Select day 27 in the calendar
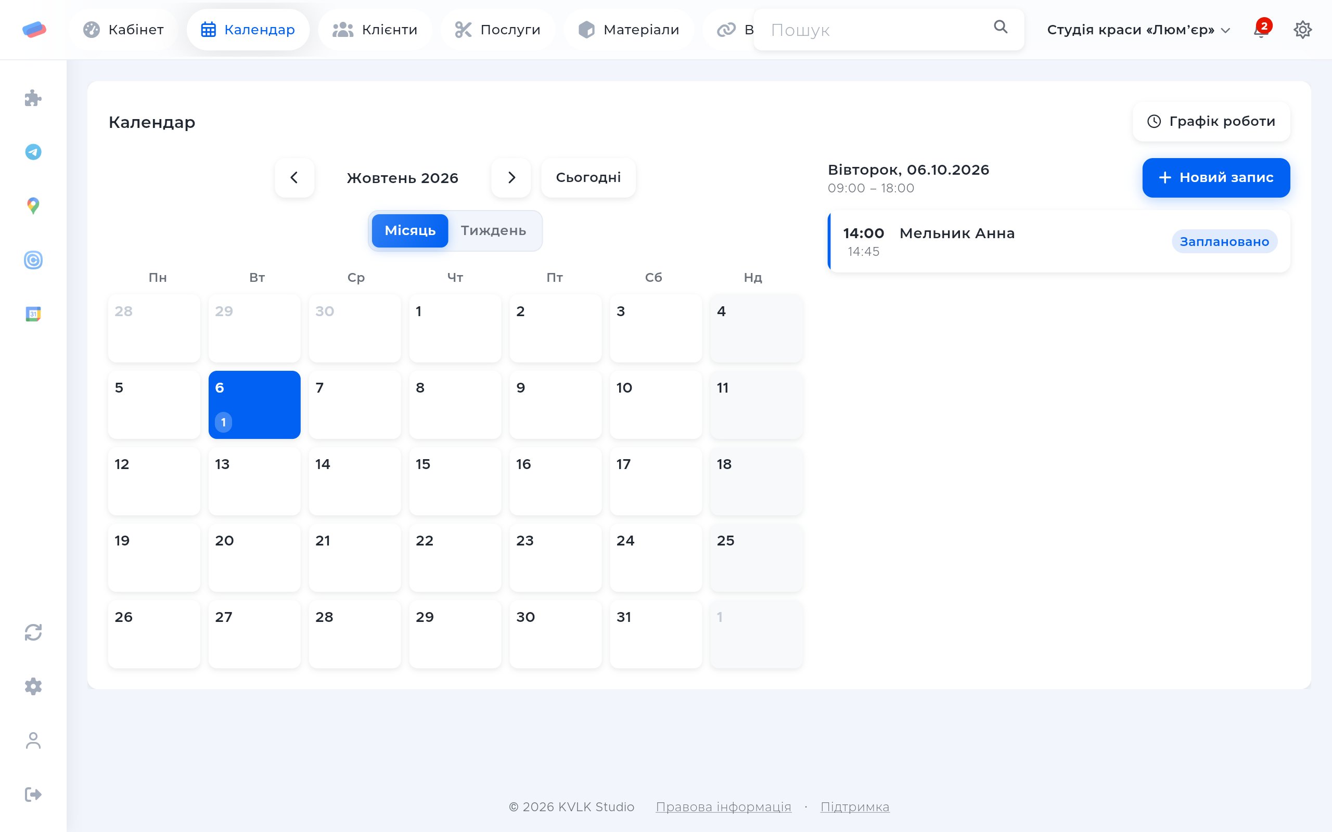 click(x=254, y=634)
